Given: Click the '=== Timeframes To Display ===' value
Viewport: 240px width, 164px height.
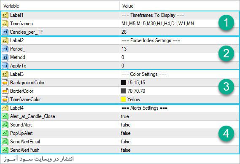Looking at the screenshot, I should [x=153, y=15].
